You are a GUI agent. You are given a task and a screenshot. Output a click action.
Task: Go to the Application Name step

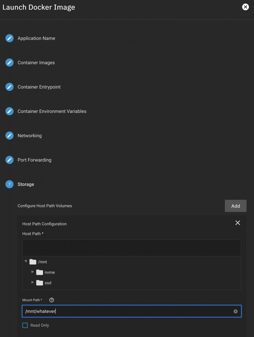click(x=36, y=38)
